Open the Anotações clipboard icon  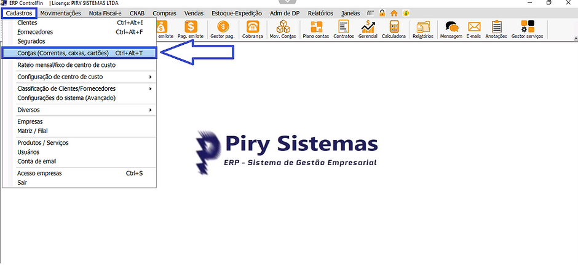coord(496,29)
